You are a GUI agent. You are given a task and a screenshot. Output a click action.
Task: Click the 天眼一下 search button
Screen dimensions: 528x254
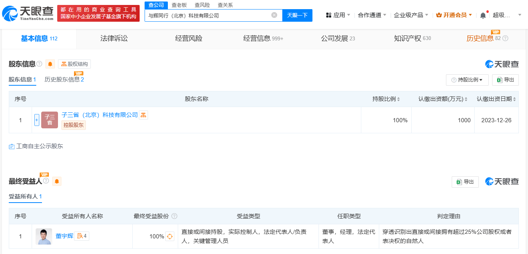(x=297, y=15)
